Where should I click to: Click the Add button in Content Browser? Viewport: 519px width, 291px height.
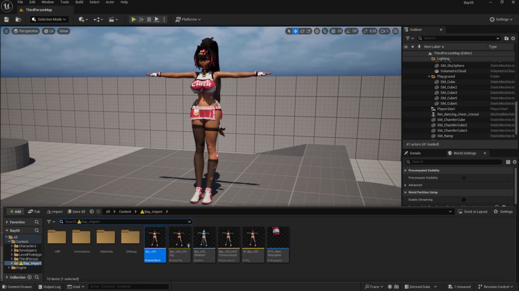pos(15,212)
